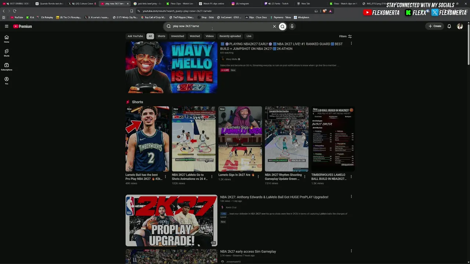Screen dimensions: 470x264
Task: Select the Watched filter chip
Action: [195, 36]
